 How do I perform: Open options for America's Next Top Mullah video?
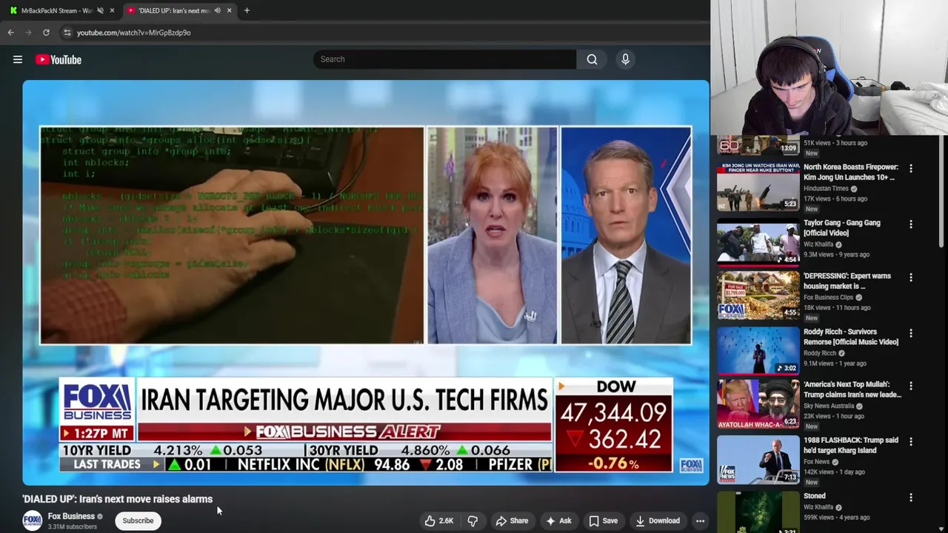point(911,386)
